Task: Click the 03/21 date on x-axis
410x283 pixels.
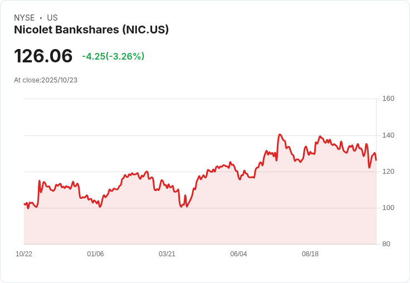Action: pyautogui.click(x=167, y=254)
